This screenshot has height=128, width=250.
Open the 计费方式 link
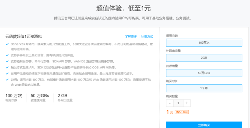[x=147, y=37]
